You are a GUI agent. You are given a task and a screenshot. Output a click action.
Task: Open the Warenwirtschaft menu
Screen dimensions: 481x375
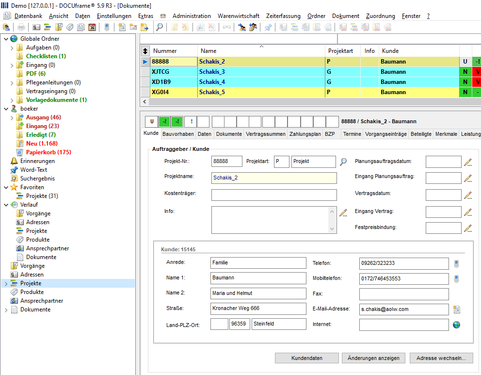(239, 16)
